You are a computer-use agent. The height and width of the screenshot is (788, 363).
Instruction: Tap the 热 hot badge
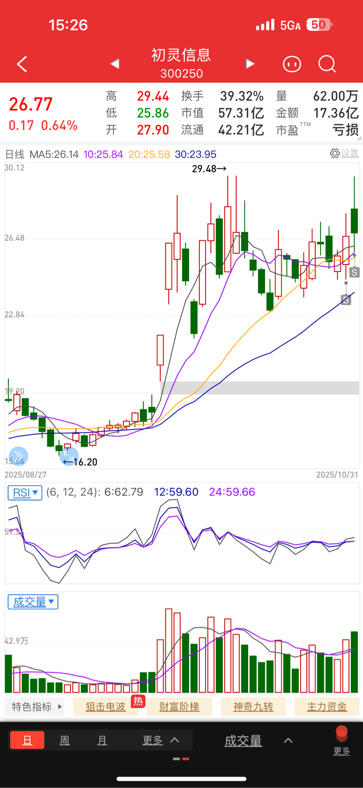(x=138, y=701)
